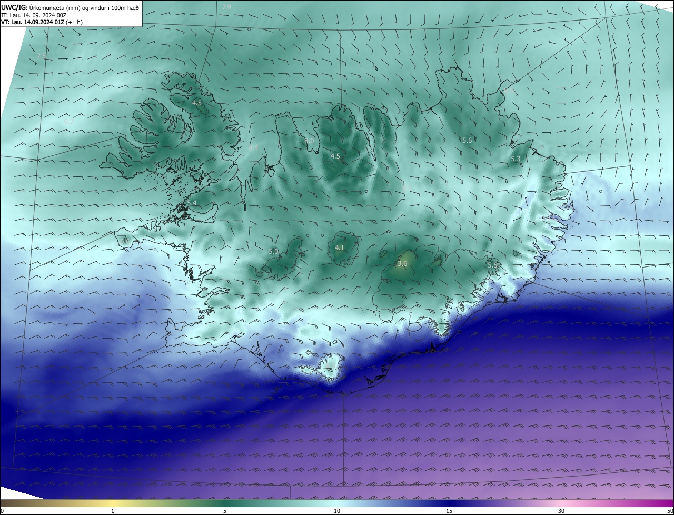The image size is (674, 515).
Task: Click the 5.0 value label on the map
Action: 273,252
